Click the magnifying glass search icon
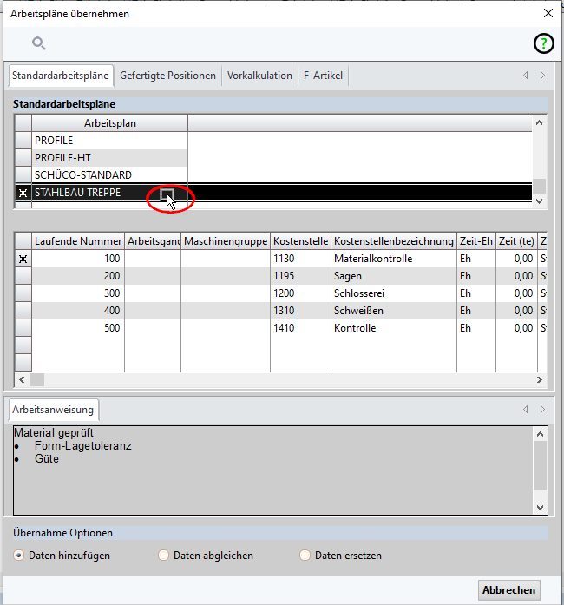Screen dimensions: 564x605 coord(39,43)
